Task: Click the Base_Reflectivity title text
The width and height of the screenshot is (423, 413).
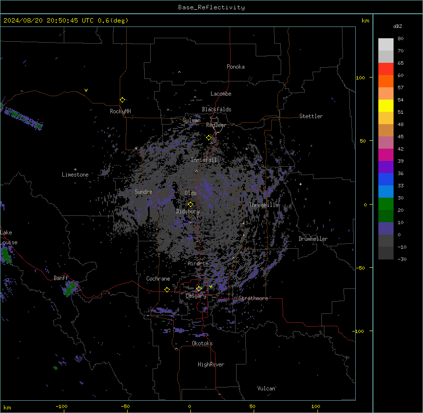Action: 211,7
